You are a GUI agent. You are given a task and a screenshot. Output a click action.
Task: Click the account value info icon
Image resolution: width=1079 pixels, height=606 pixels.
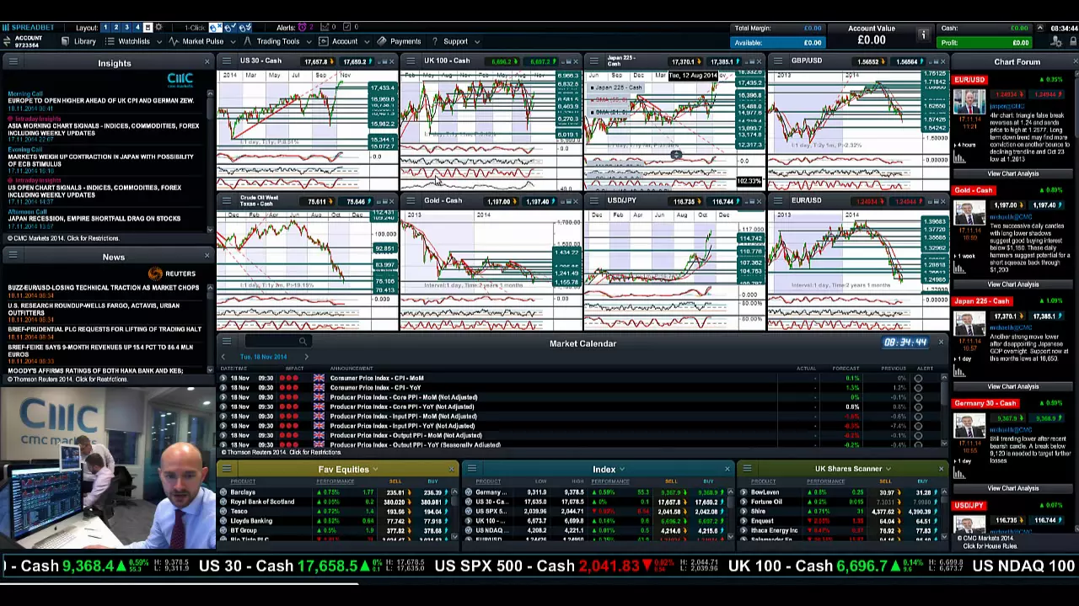[x=923, y=35]
